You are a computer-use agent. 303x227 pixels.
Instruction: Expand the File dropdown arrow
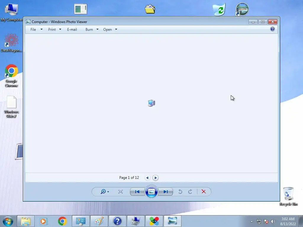(x=41, y=29)
